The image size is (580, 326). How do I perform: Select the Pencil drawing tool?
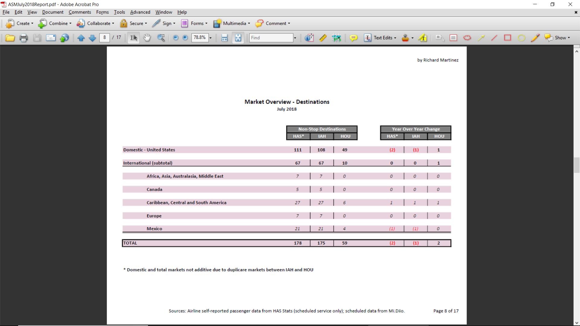coord(535,38)
